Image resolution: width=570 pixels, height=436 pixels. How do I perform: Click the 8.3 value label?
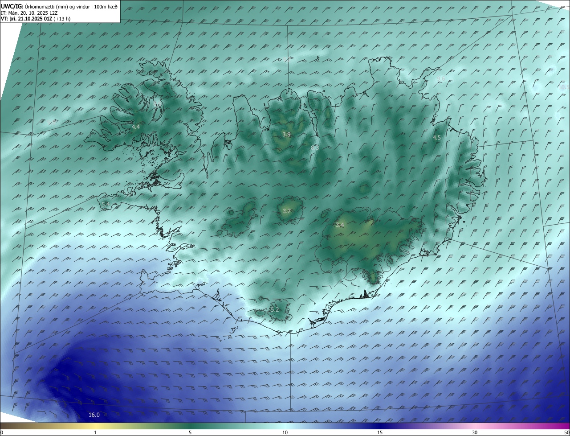pos(315,148)
